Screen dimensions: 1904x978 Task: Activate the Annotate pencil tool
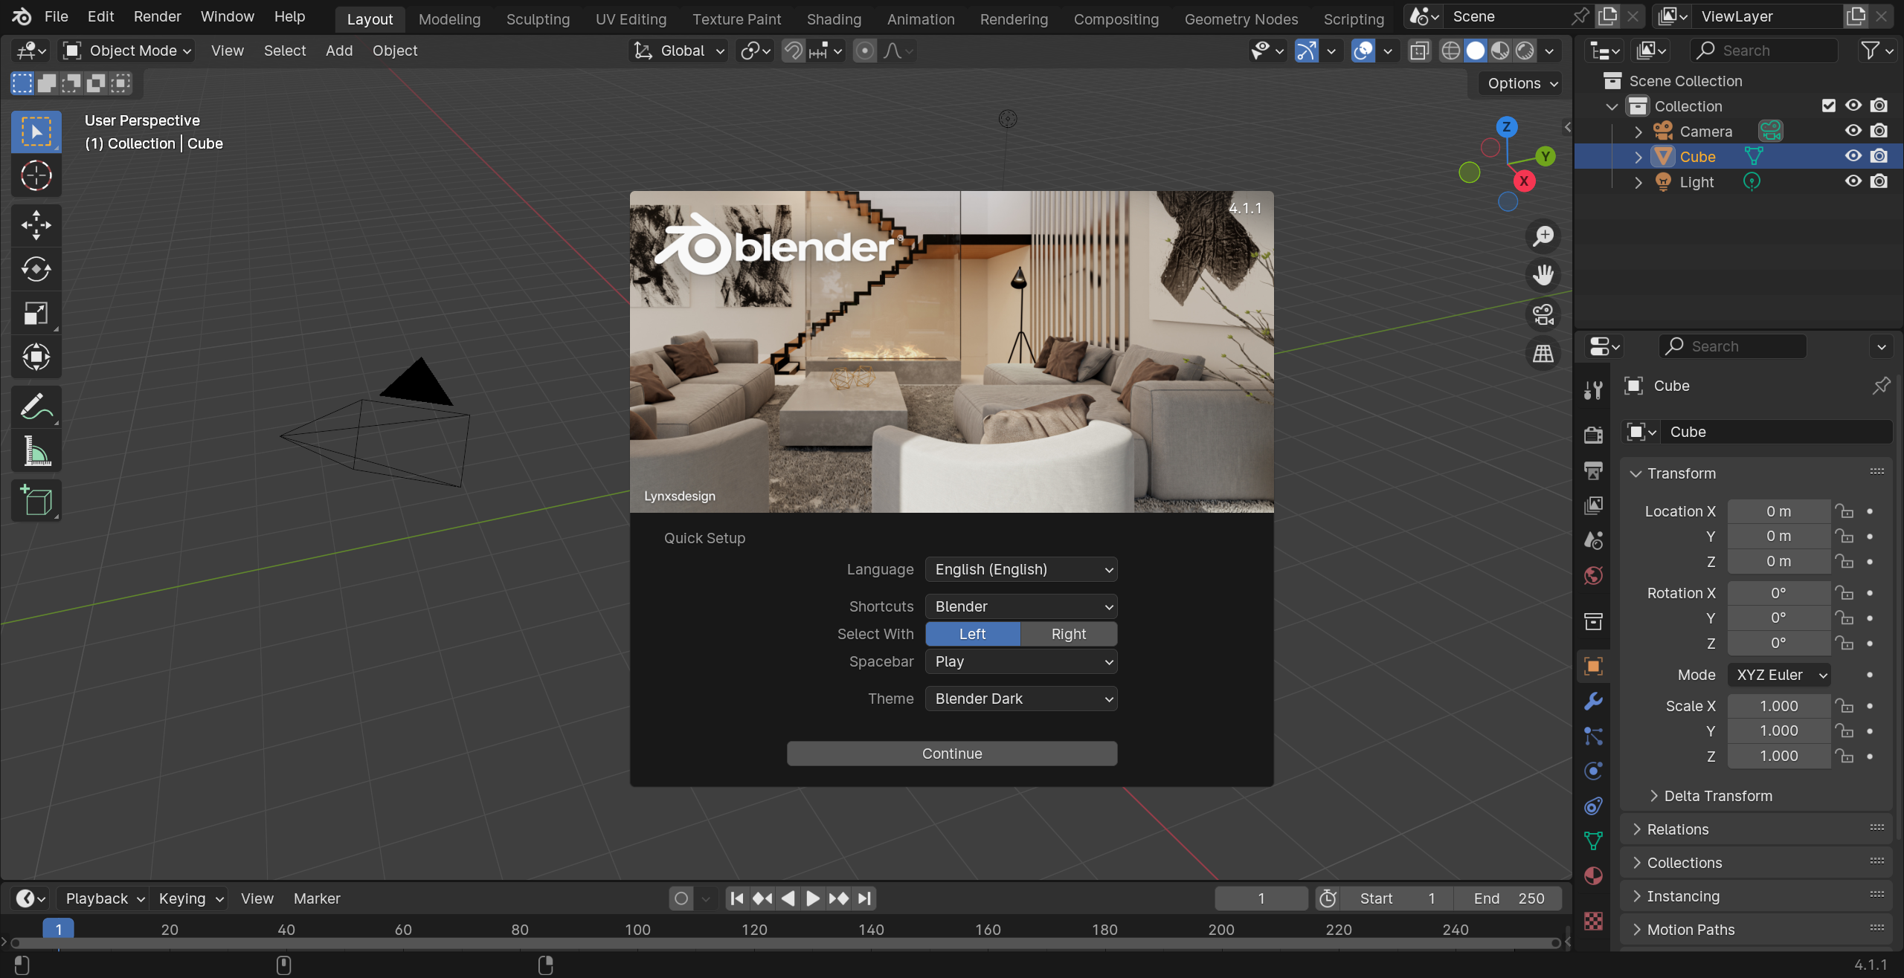36,407
